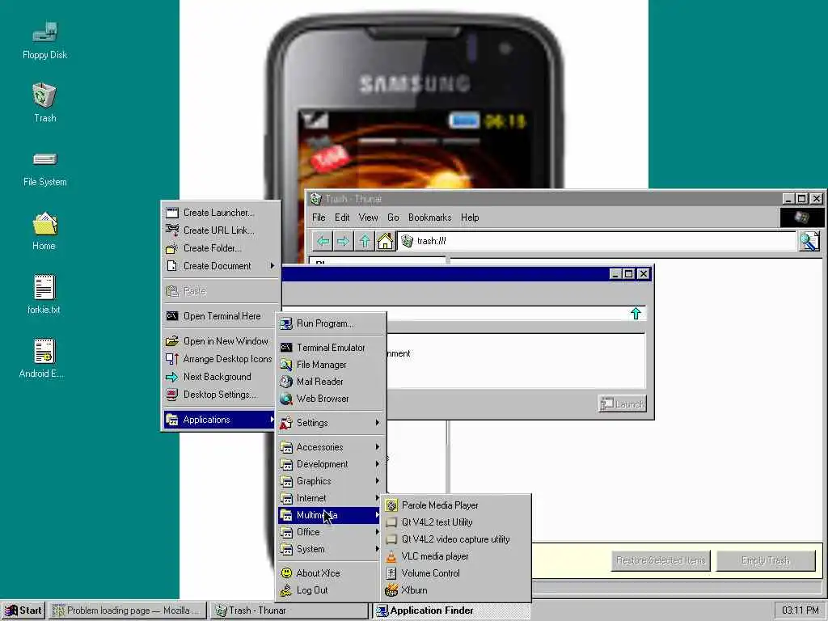The height and width of the screenshot is (621, 828).
Task: Launch Parole Media Player
Action: pyautogui.click(x=456, y=505)
